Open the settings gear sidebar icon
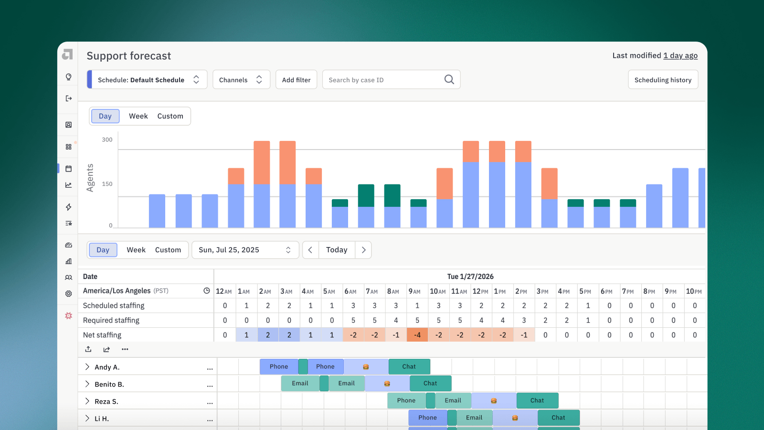This screenshot has height=430, width=764. [69, 294]
